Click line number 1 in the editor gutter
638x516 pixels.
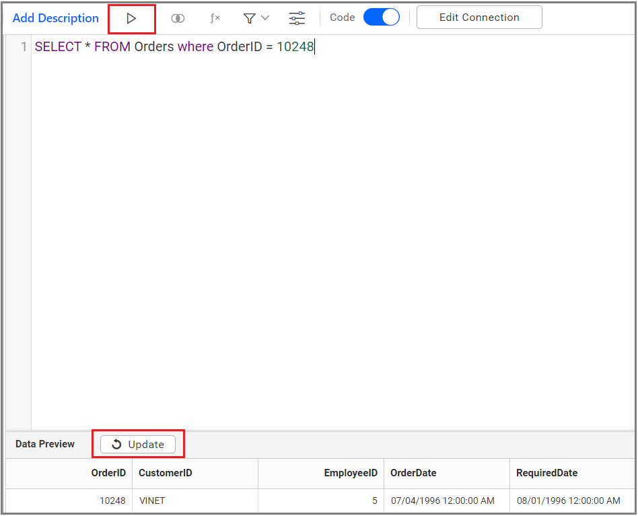click(24, 47)
